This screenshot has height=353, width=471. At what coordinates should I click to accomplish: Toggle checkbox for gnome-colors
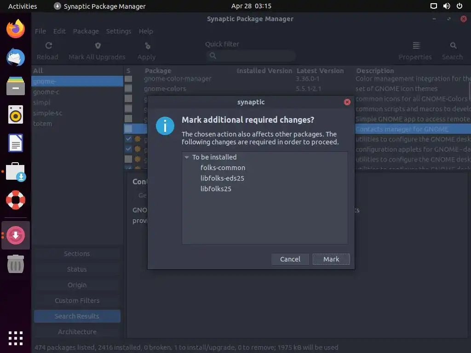(x=128, y=89)
